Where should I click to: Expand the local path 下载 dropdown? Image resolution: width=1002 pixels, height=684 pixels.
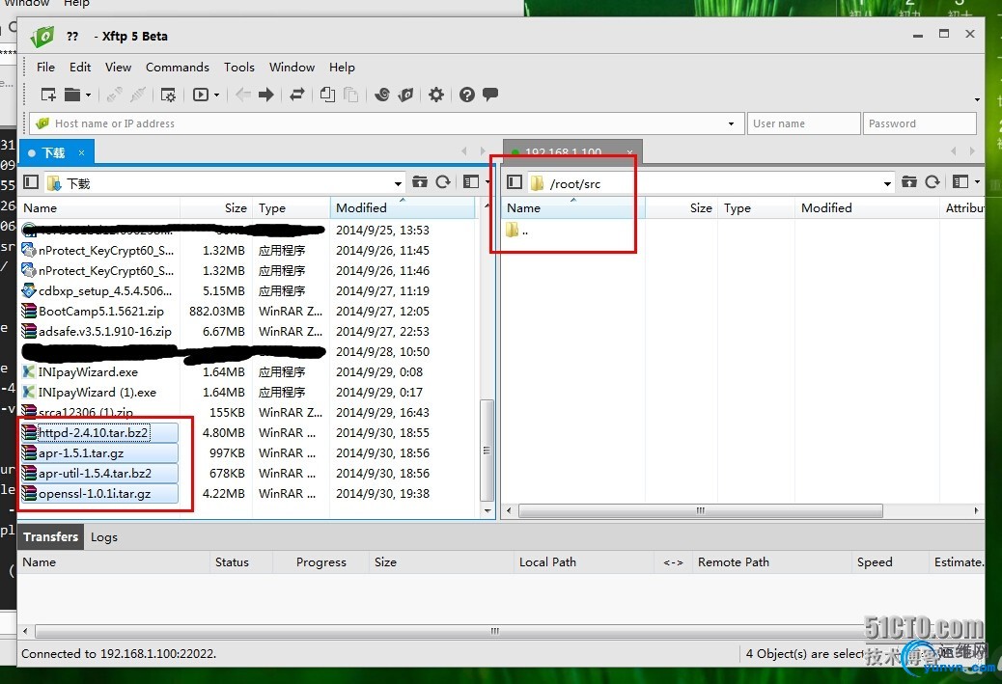tap(398, 184)
